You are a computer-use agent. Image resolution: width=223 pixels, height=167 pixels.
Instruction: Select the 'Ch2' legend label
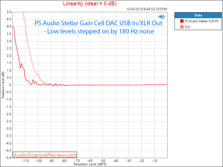pos(187,27)
